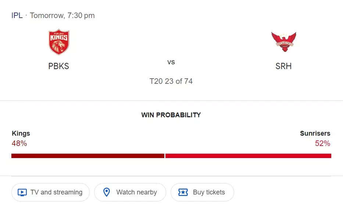Click the location pin icon
This screenshot has width=343, height=211.
(107, 192)
